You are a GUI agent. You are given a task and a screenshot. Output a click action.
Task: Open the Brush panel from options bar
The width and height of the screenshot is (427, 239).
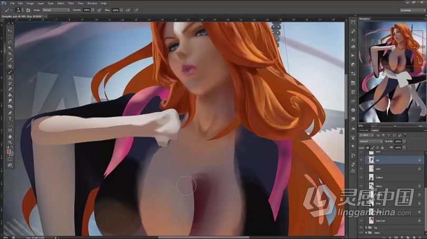pos(28,11)
